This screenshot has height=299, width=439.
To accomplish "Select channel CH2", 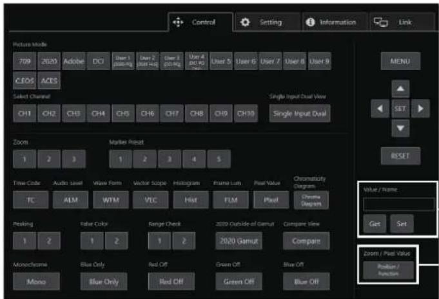I will [49, 113].
